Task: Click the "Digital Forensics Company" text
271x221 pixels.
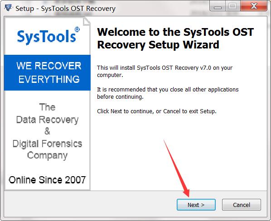Action: coord(47,149)
